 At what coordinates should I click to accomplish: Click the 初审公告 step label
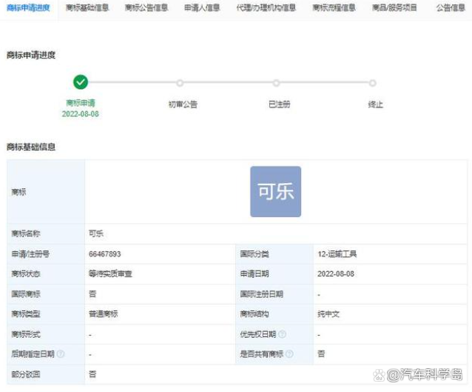click(183, 104)
